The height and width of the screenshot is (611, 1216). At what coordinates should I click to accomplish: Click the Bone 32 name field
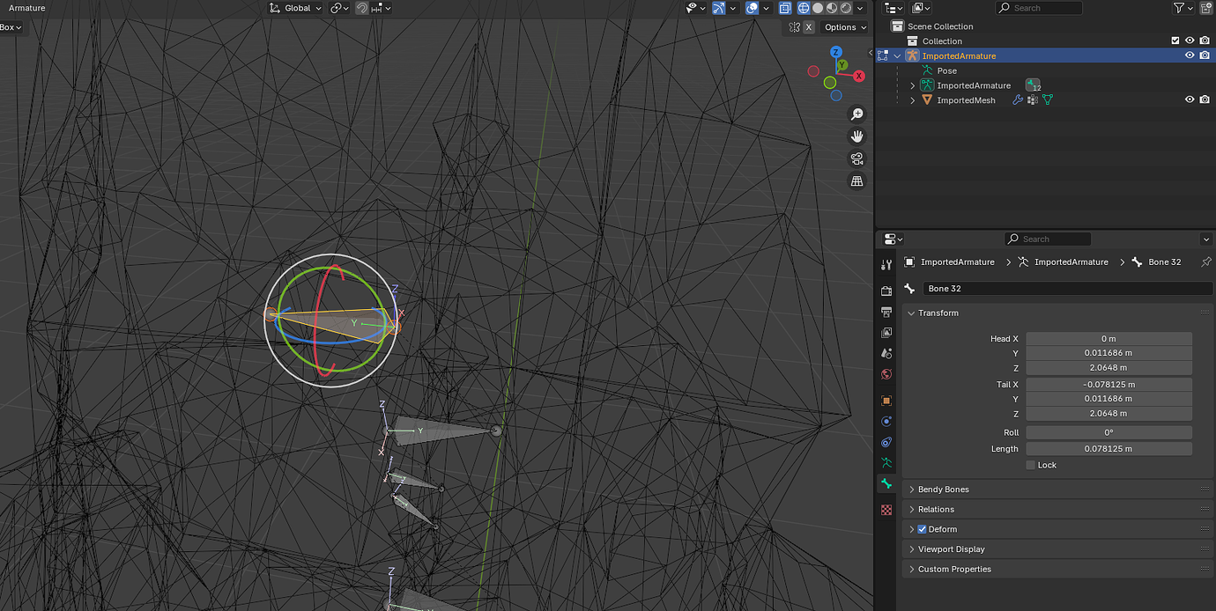click(x=1068, y=289)
